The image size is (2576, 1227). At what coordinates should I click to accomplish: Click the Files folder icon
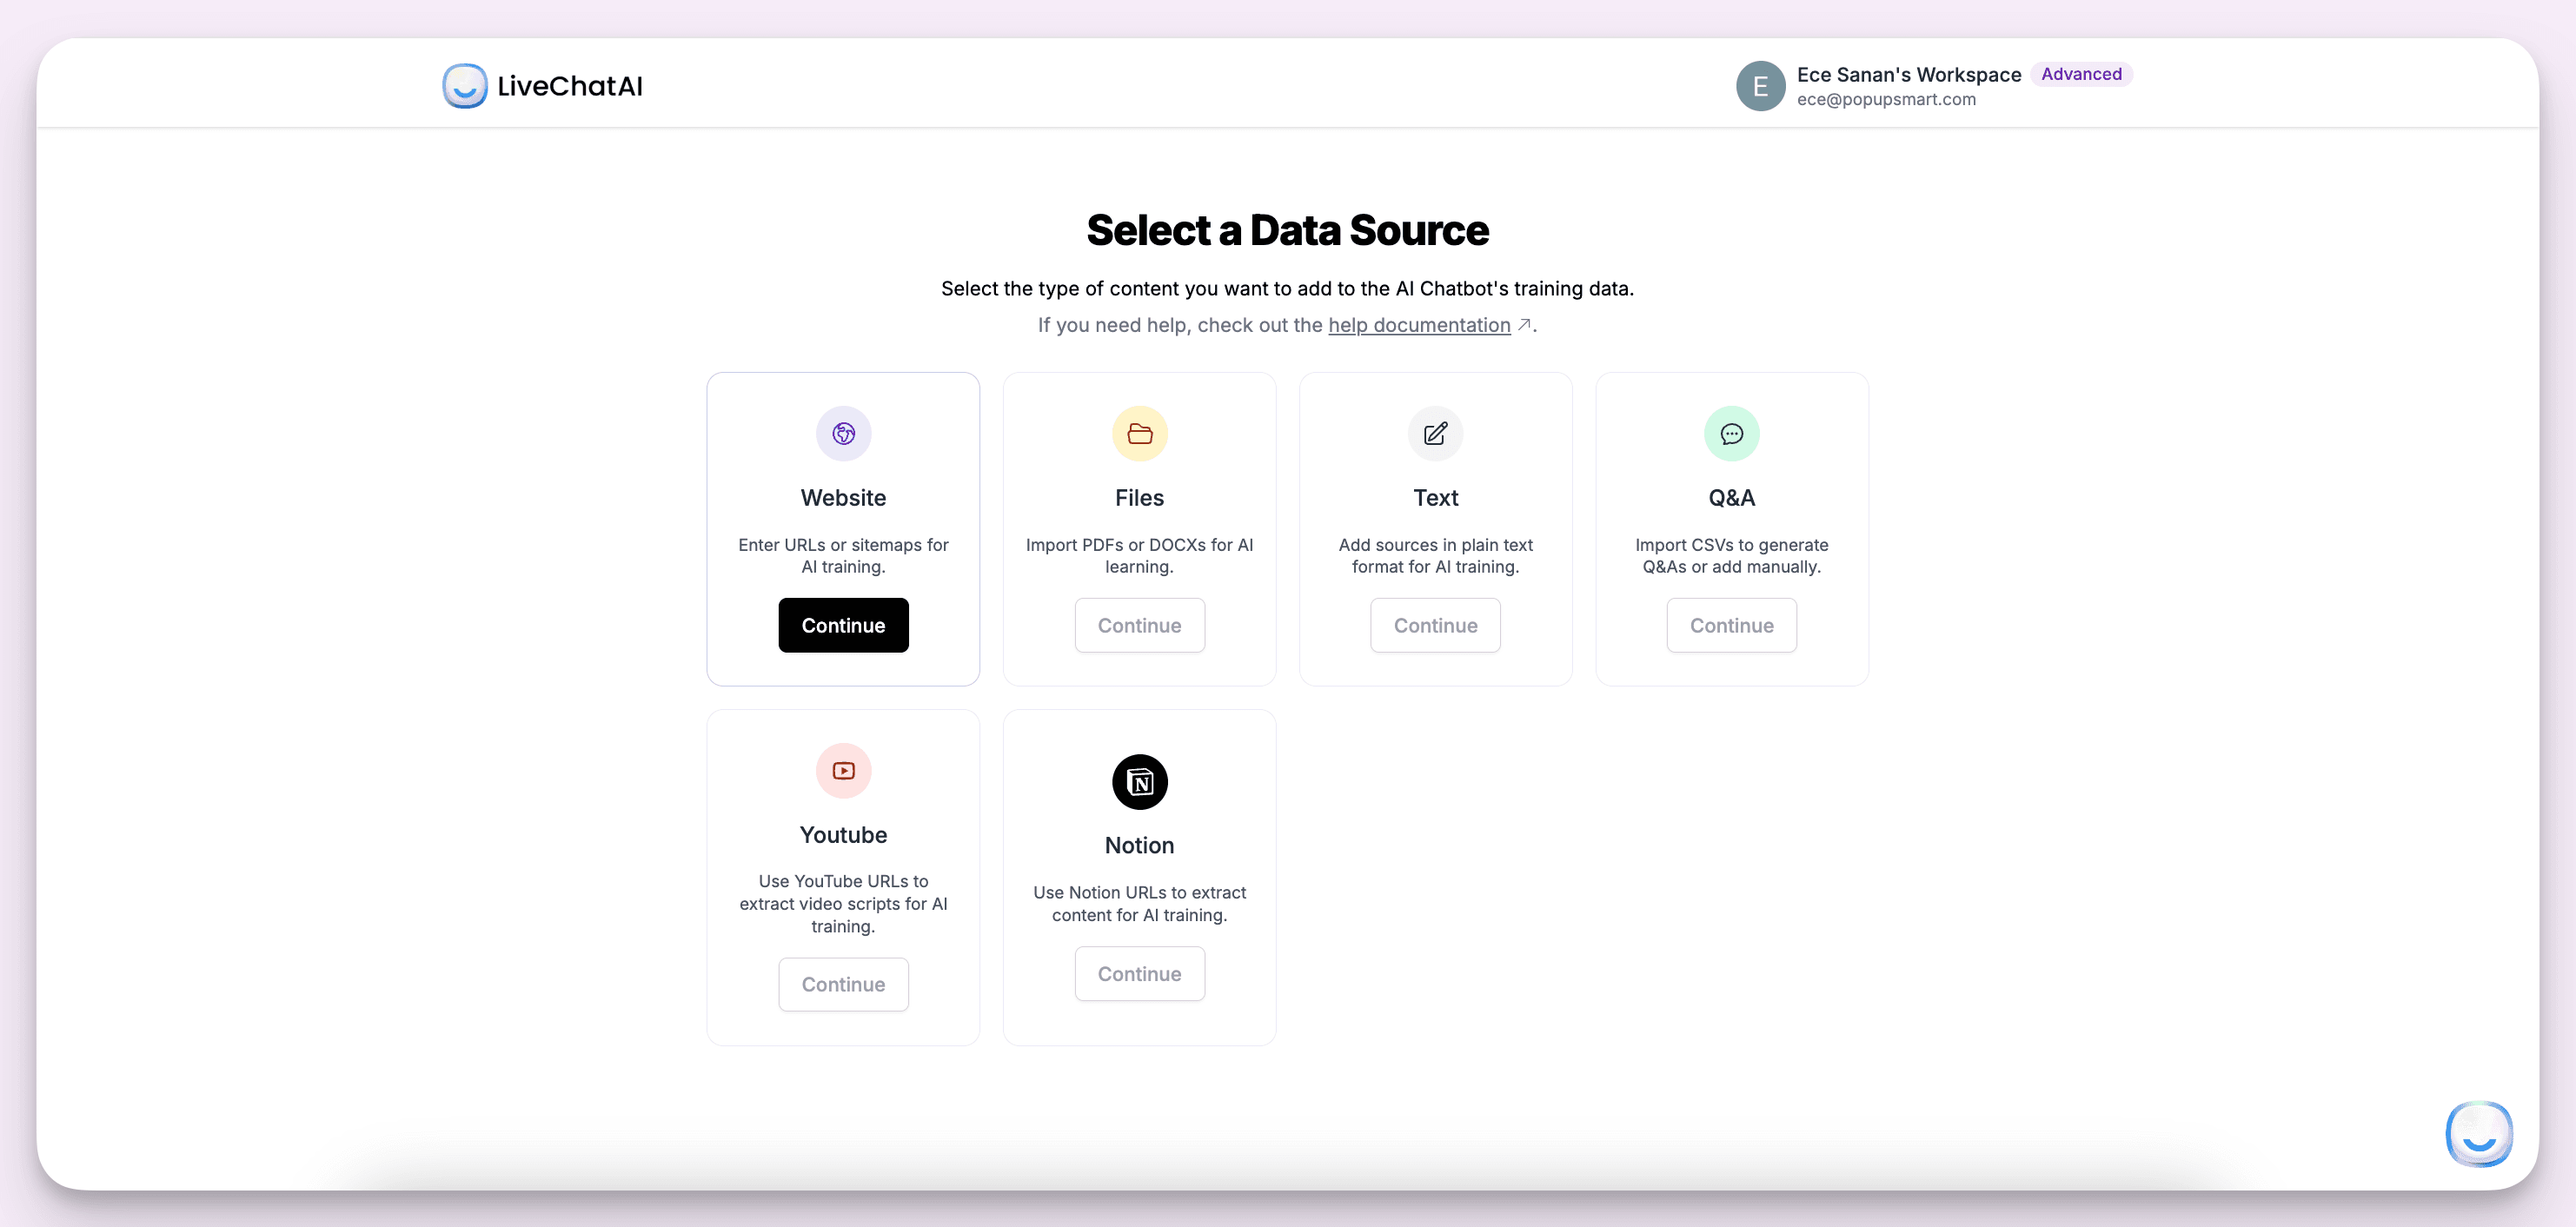pyautogui.click(x=1139, y=433)
